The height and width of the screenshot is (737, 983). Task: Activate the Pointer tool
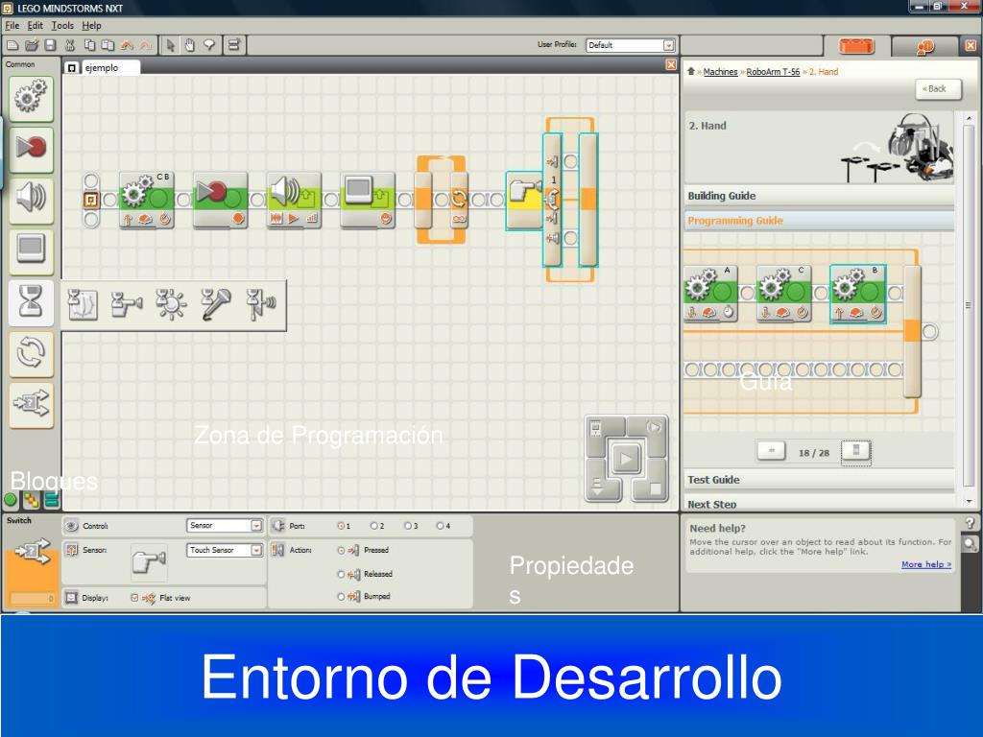point(171,45)
